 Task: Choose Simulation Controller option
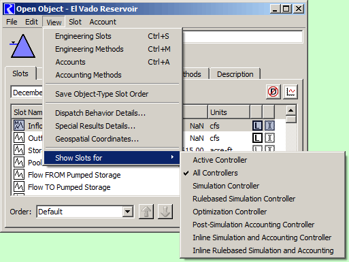coord(263,186)
